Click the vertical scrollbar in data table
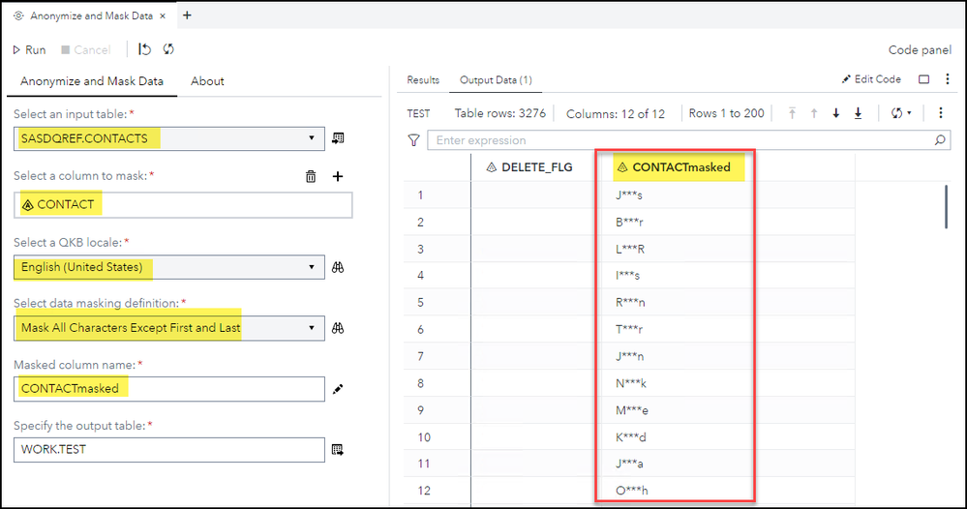Screen dimensions: 967x509 pyautogui.click(x=946, y=205)
